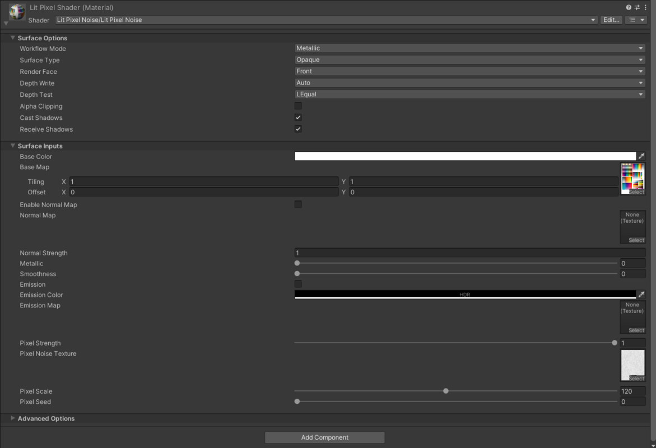Click the Pixel Seed slider handle

coord(297,401)
